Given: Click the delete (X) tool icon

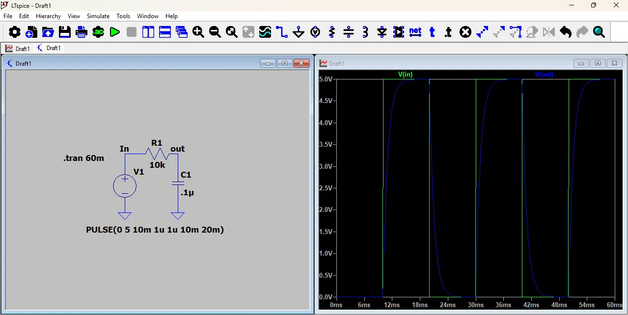Looking at the screenshot, I should [x=465, y=32].
